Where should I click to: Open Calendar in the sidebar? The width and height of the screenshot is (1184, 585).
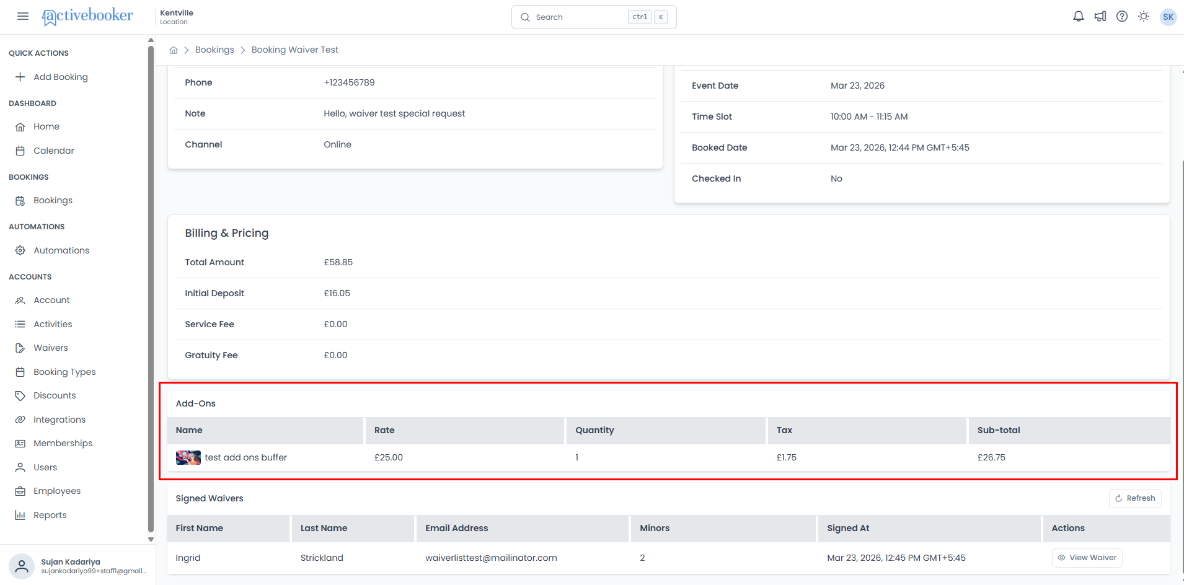coord(54,151)
